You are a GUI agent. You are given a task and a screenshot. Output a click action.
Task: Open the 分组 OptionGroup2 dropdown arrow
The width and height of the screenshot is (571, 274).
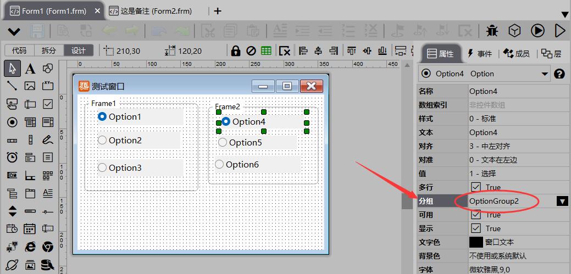562,202
